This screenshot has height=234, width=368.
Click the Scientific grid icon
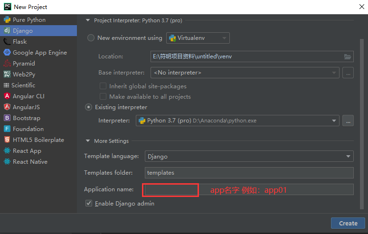coord(6,85)
